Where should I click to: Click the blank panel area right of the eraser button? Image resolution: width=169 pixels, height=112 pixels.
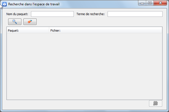click(100, 22)
